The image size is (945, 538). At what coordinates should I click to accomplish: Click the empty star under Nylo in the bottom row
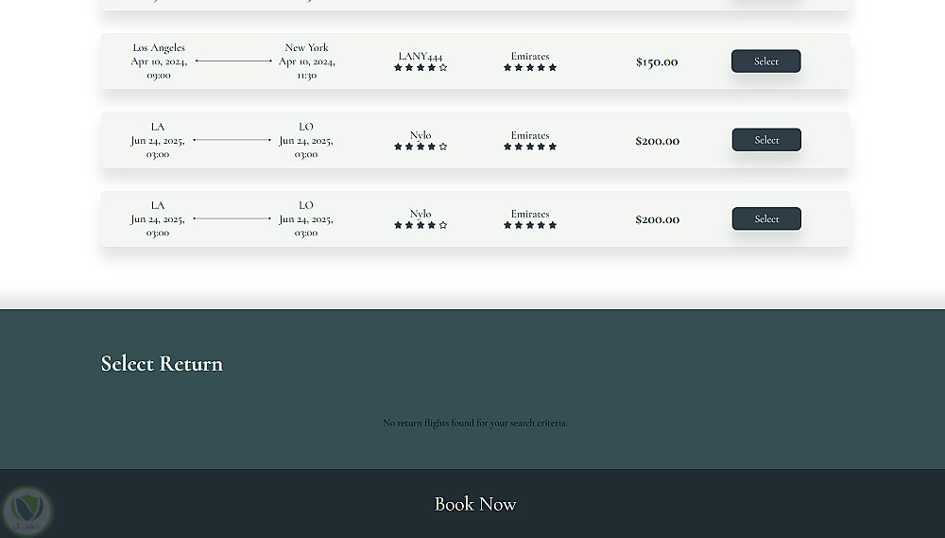(x=443, y=225)
